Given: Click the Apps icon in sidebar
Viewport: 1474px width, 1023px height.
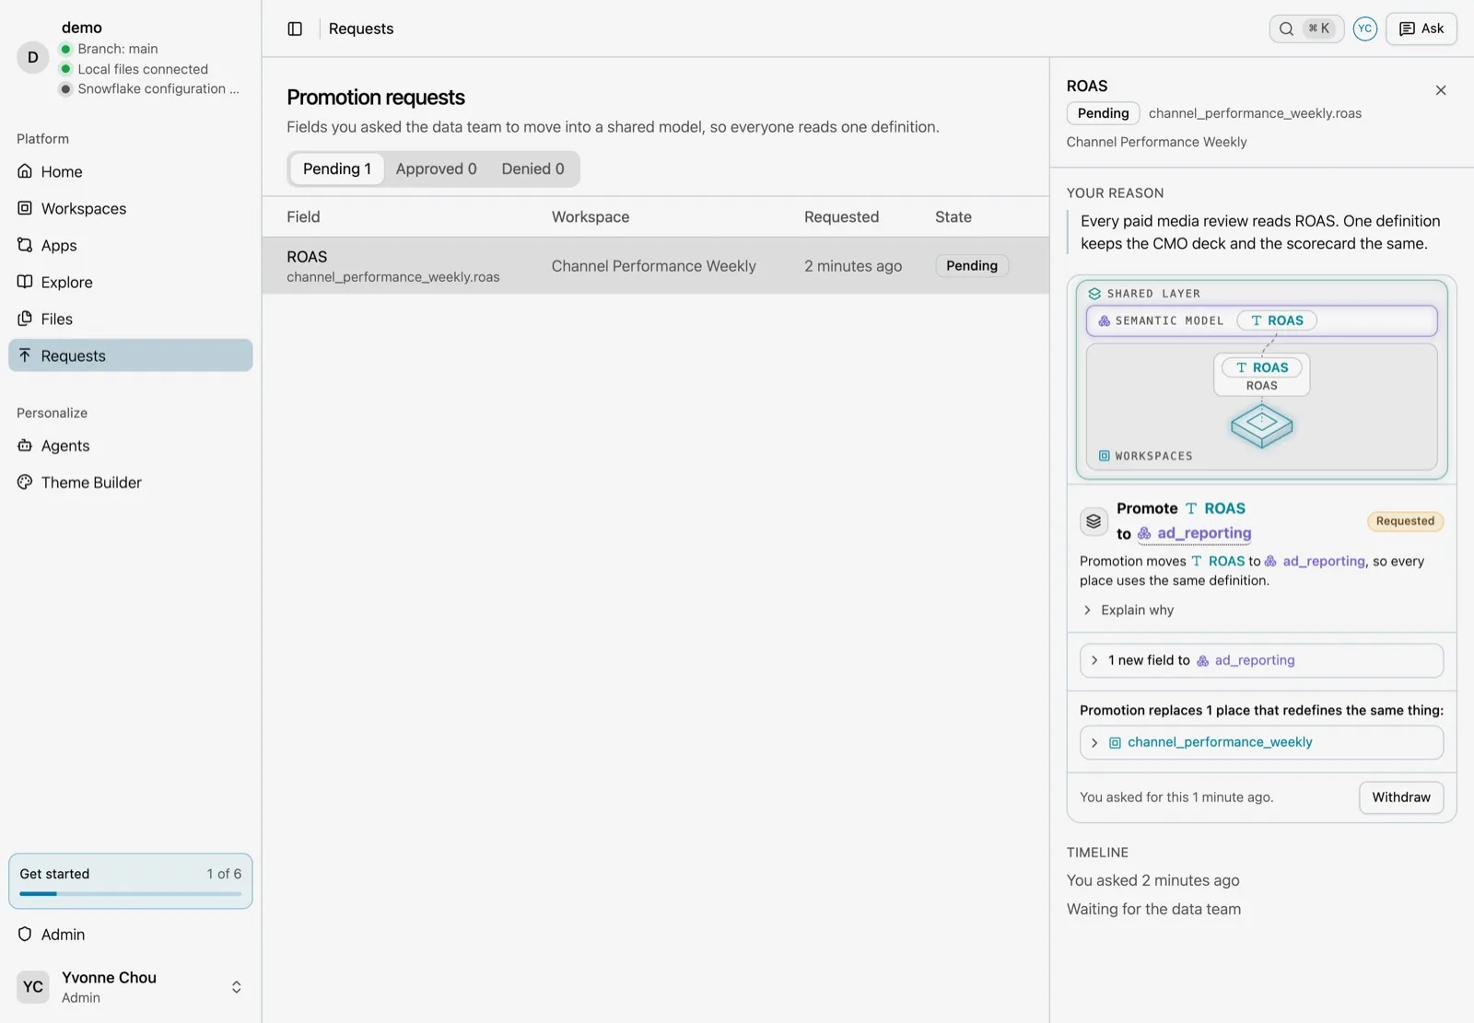Looking at the screenshot, I should point(25,245).
